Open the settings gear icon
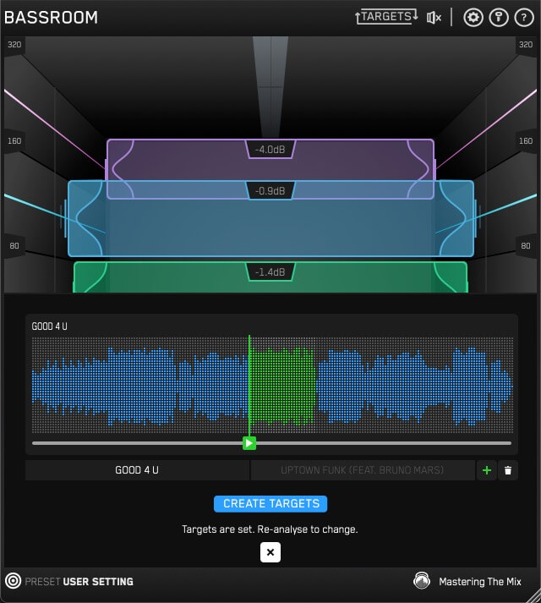541x603 pixels. [473, 17]
